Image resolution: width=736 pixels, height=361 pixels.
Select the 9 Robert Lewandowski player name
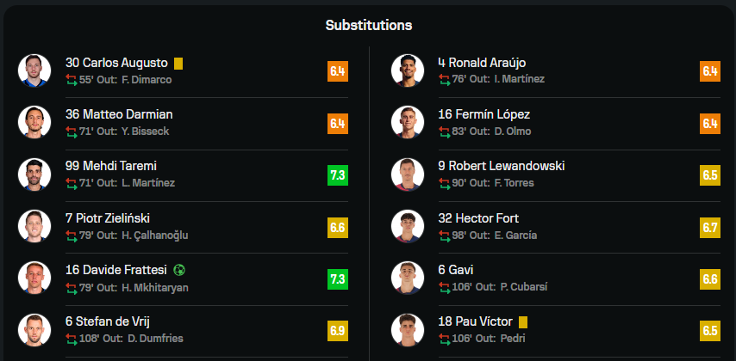pos(502,166)
